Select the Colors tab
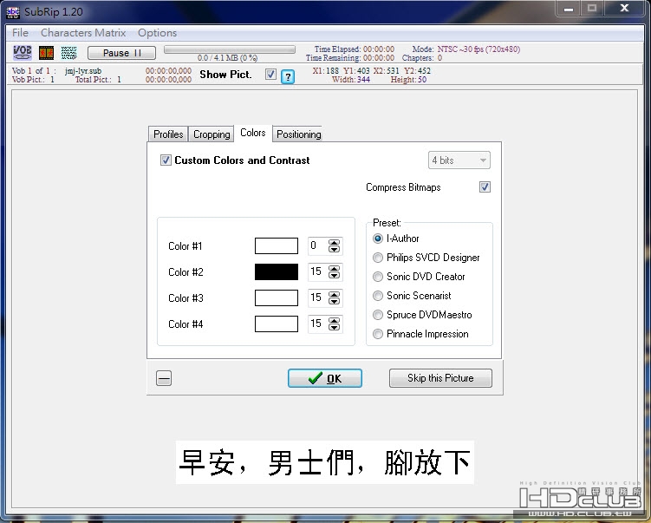 coord(253,133)
